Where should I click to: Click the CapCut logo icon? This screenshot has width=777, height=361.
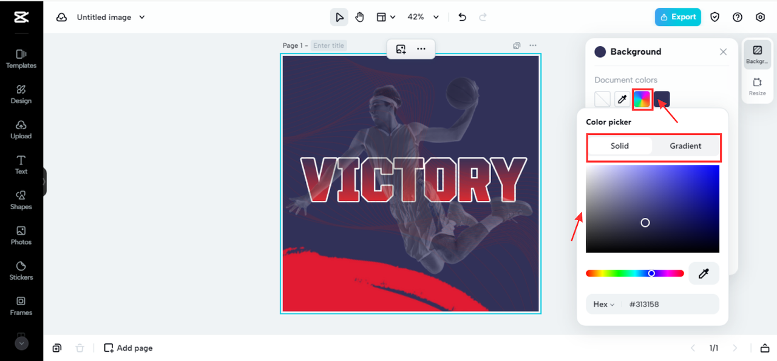(x=21, y=17)
